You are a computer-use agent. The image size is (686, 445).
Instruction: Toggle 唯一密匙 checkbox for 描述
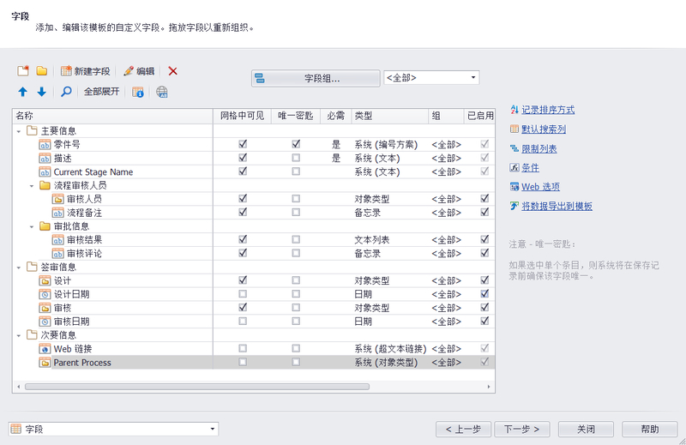(296, 159)
